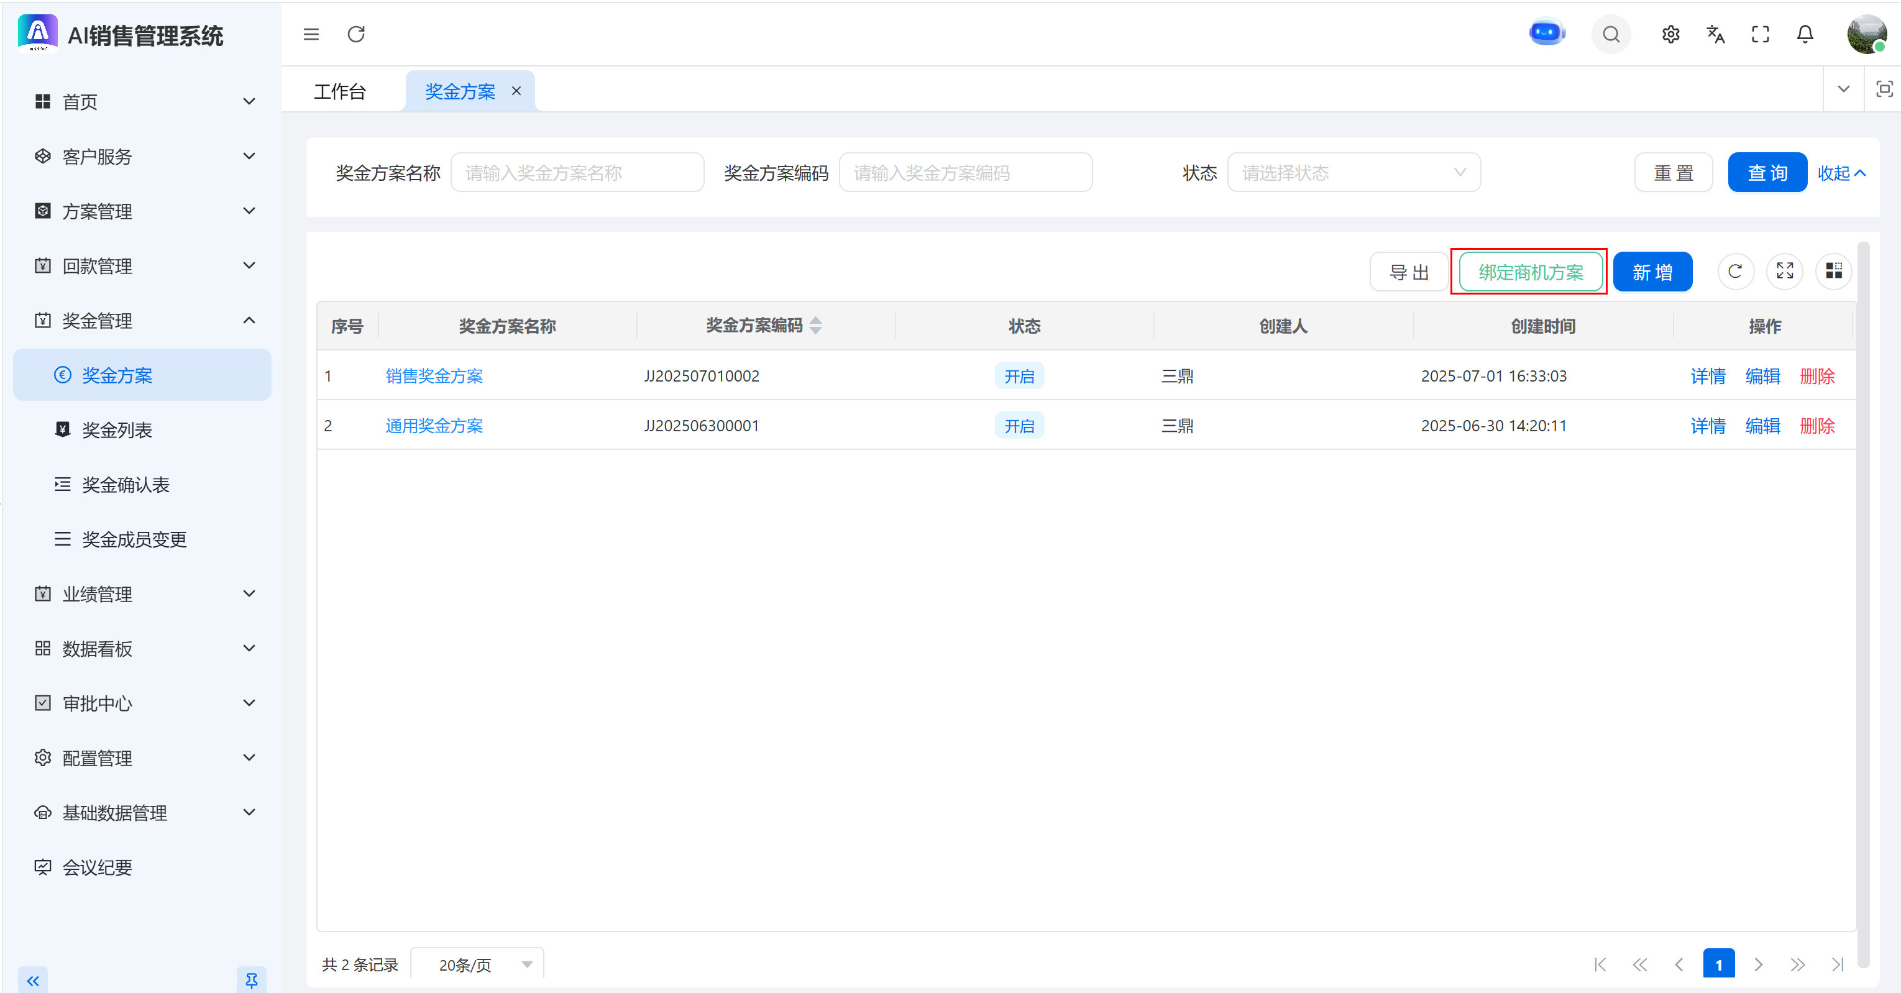This screenshot has width=1901, height=993.
Task: Switch language with the translate icon
Action: [1716, 34]
